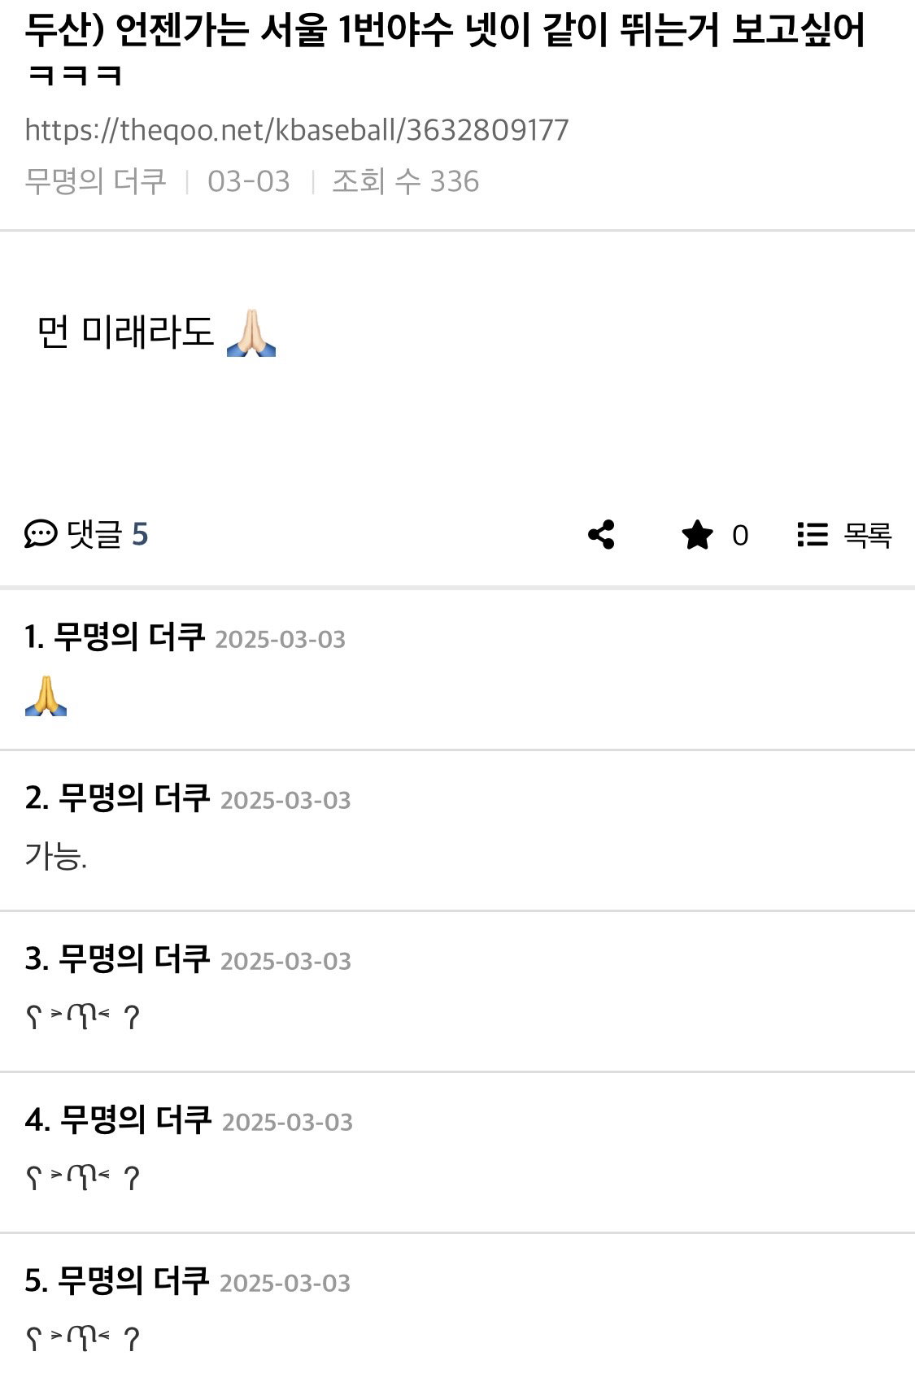Select the post title text
This screenshot has height=1382, width=915.
(x=446, y=50)
